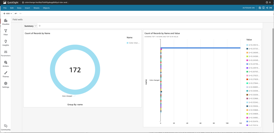
Task: Open the Sheets menu
Action: click(x=36, y=8)
